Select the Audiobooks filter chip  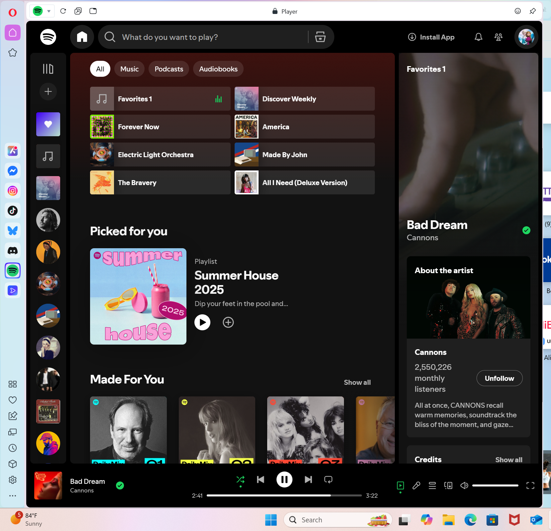(218, 69)
